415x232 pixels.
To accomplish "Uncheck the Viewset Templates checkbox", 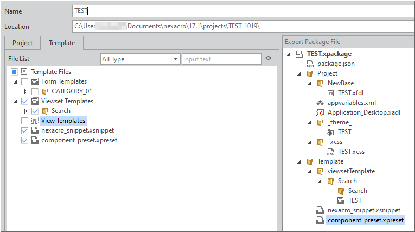I will [24, 101].
